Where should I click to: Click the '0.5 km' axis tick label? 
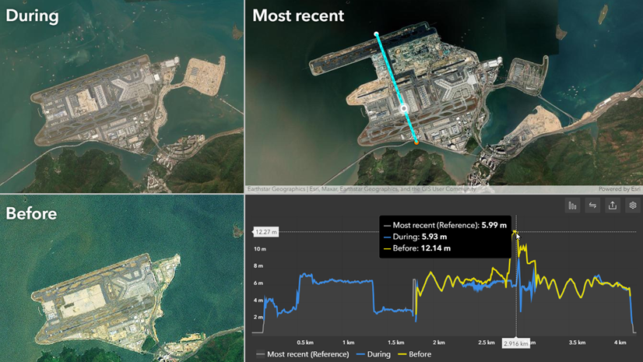[x=305, y=343]
